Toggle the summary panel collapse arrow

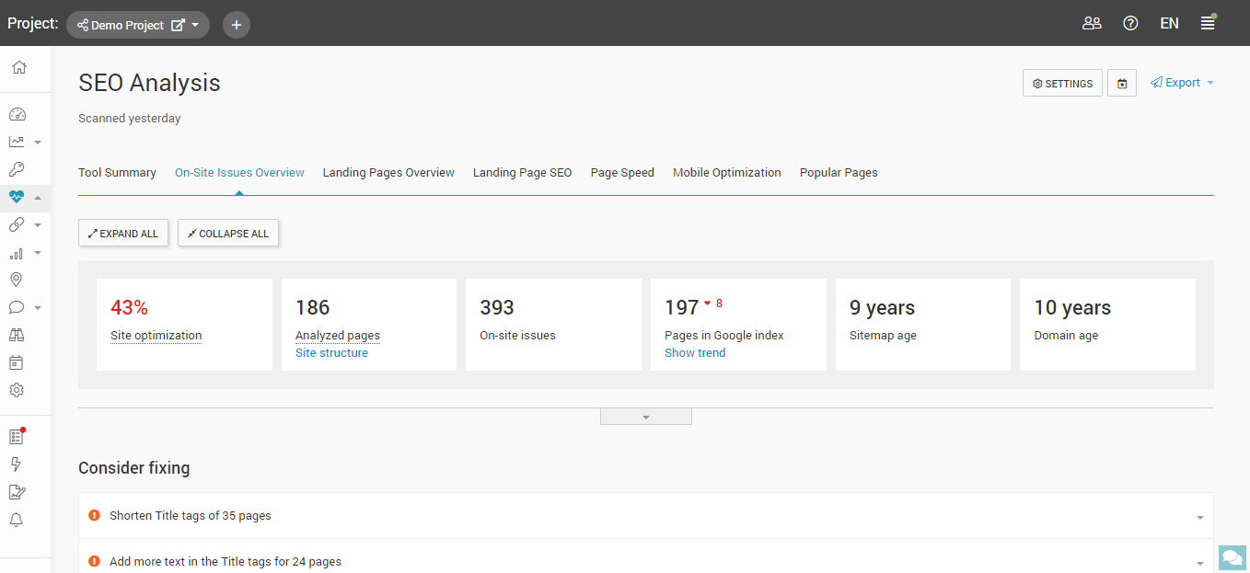645,417
